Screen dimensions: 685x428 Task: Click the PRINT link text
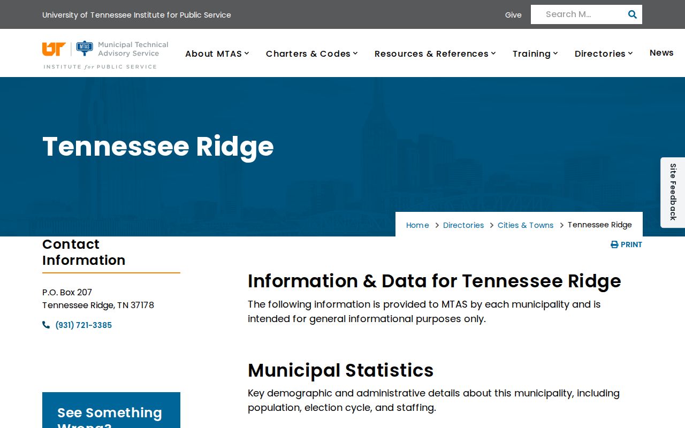coord(631,244)
